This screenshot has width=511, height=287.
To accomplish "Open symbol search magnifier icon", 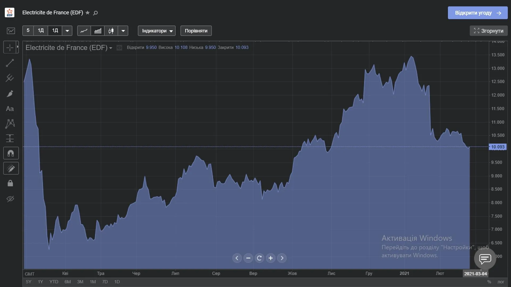I will coord(96,13).
